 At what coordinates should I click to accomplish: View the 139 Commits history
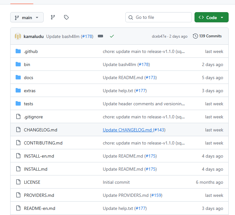pos(207,36)
